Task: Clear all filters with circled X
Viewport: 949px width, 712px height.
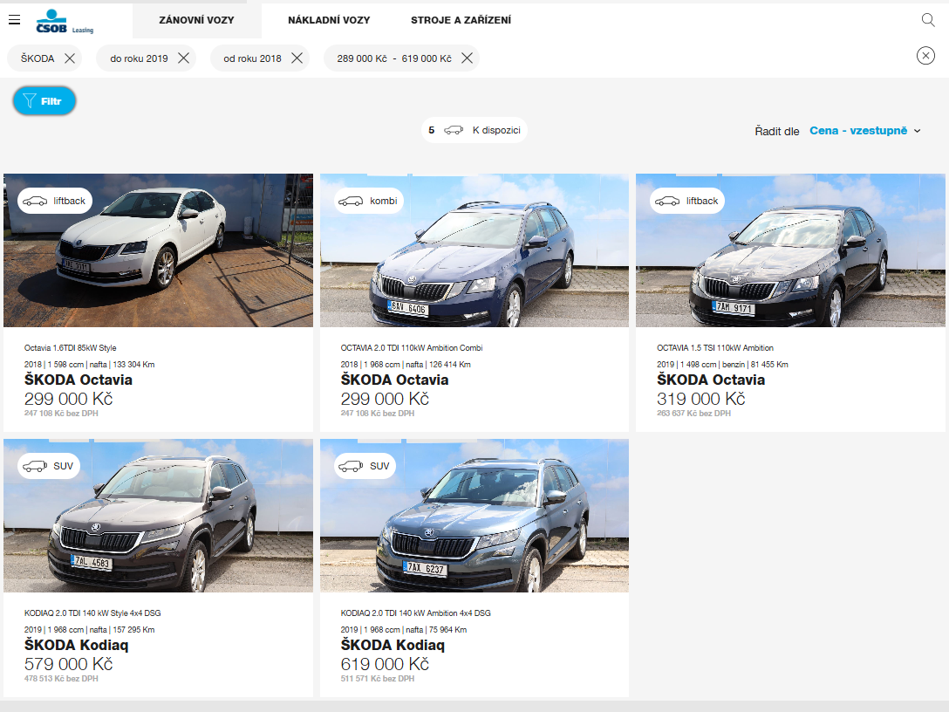Action: tap(925, 56)
